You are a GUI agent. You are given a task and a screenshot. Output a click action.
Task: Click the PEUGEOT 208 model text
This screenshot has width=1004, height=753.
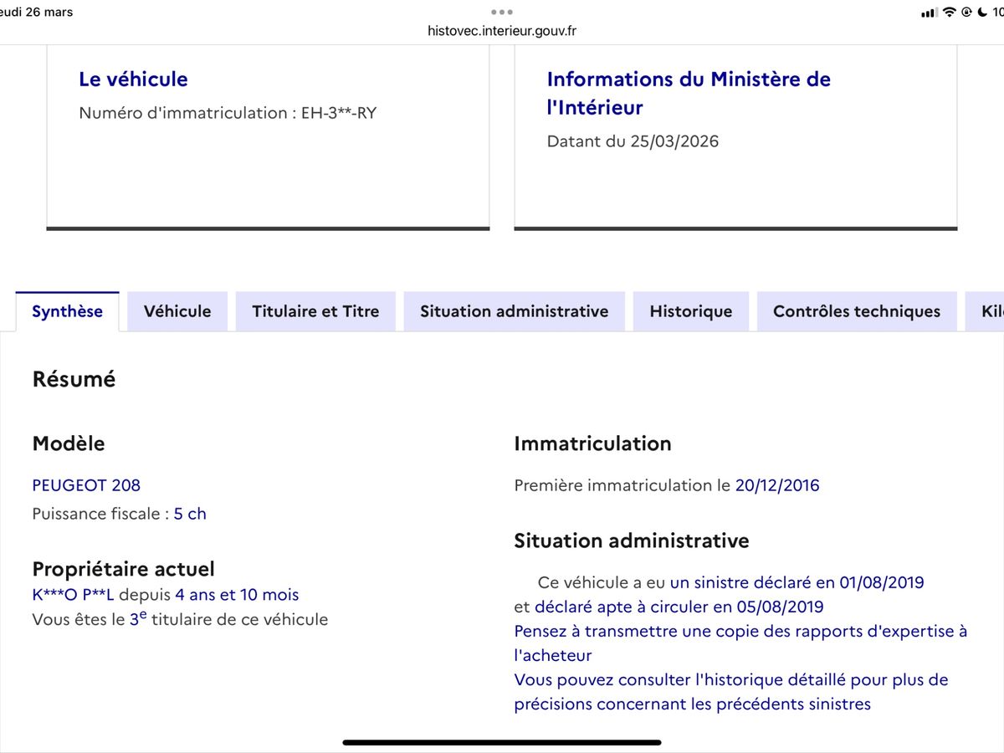[86, 485]
